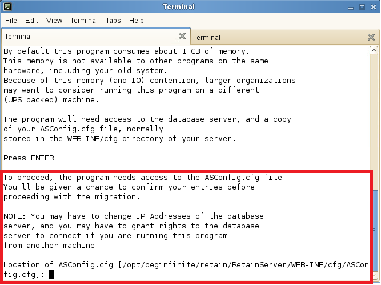Click at the ASConfig.cfg location prompt cursor
The width and height of the screenshot is (381, 285).
pos(51,274)
